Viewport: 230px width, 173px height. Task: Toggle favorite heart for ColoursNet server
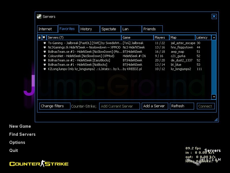[x=45, y=56]
